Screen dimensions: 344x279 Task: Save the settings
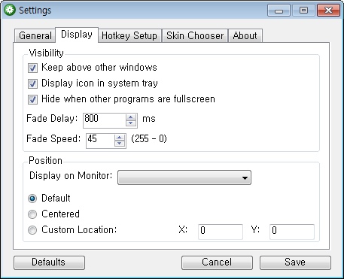295,262
